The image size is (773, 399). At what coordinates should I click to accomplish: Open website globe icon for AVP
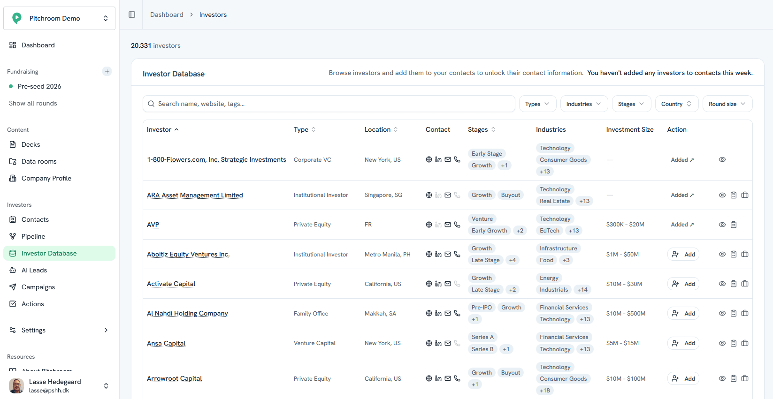(x=429, y=225)
